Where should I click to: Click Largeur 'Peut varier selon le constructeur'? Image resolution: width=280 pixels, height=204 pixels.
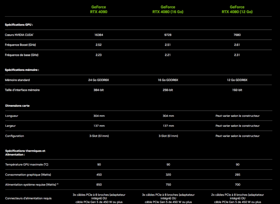pyautogui.click(x=237, y=126)
